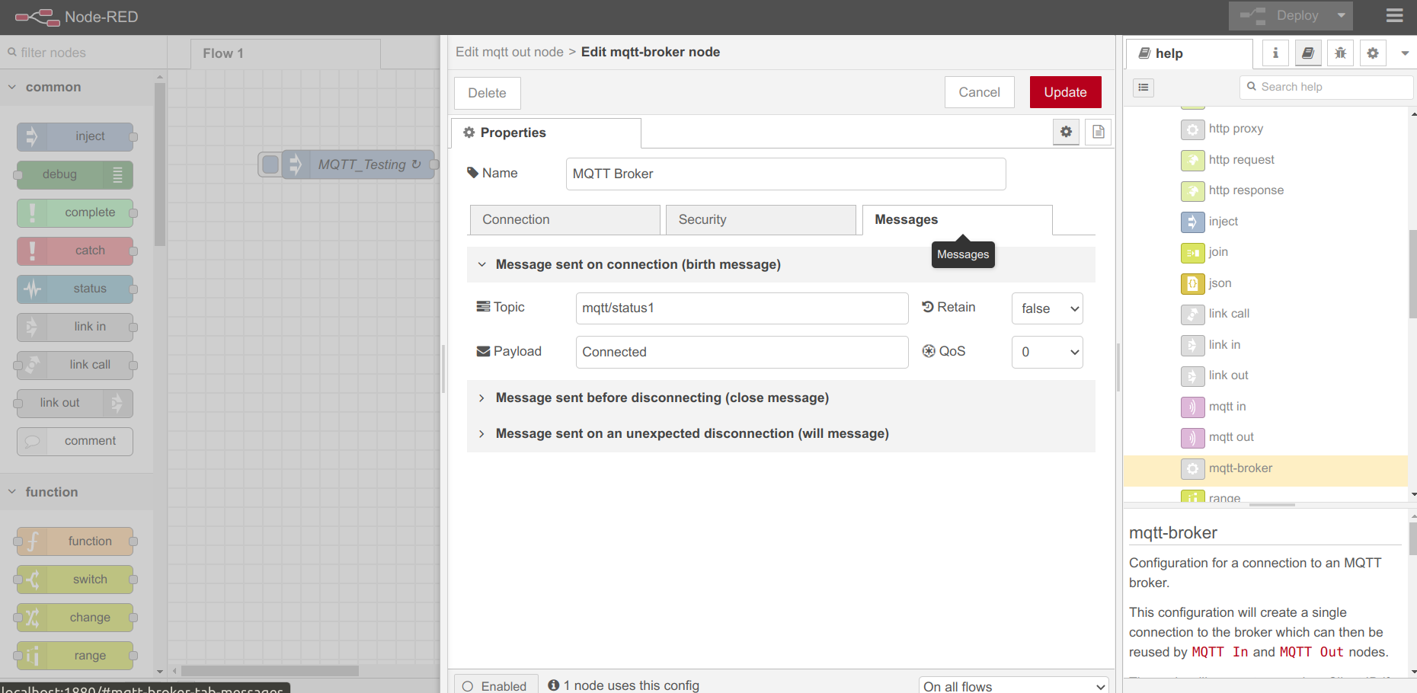Choose the switch node in the palette
Image resolution: width=1417 pixels, height=693 pixels.
click(x=75, y=580)
